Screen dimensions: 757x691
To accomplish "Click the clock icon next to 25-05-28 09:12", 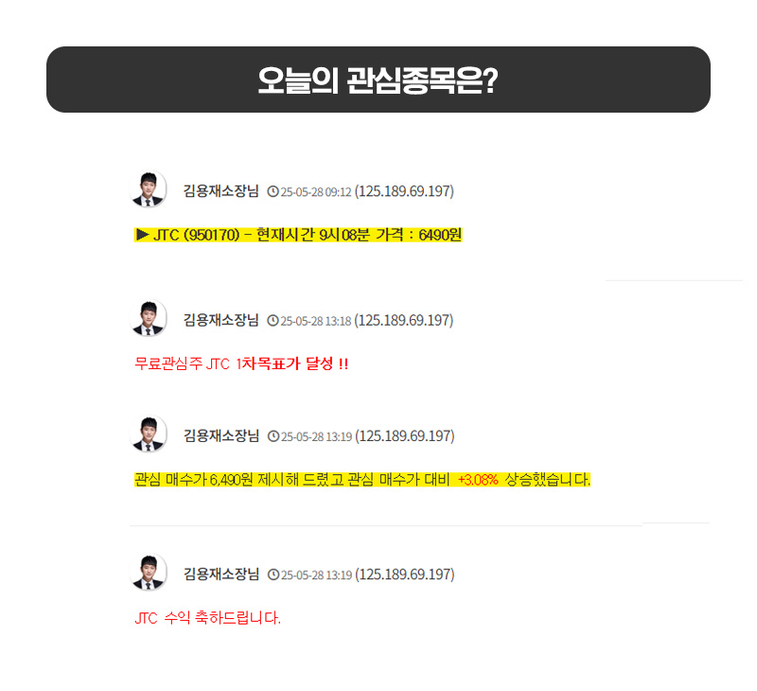I will 273,192.
